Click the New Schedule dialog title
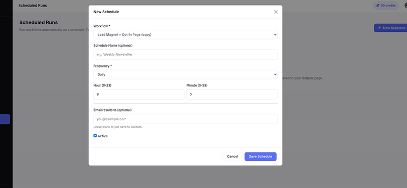The height and width of the screenshot is (188, 407). point(106,12)
